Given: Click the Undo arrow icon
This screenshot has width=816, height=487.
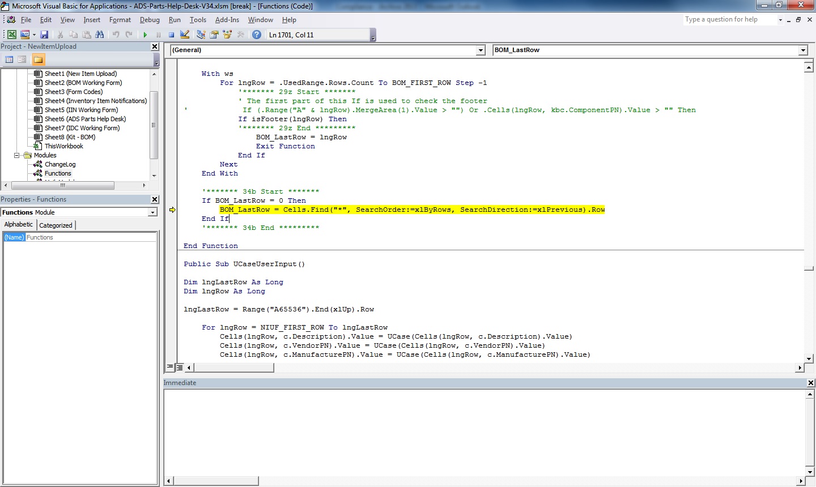Looking at the screenshot, I should pos(116,35).
